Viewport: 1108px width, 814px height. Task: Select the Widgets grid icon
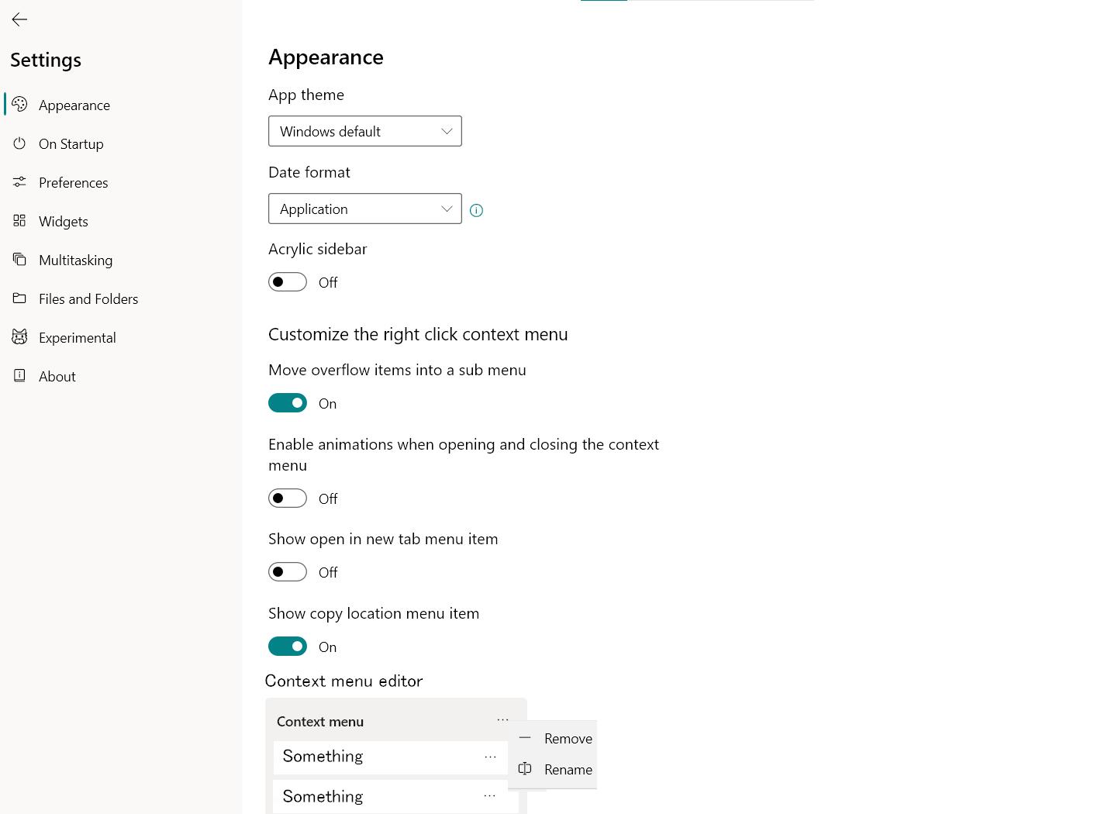19,221
